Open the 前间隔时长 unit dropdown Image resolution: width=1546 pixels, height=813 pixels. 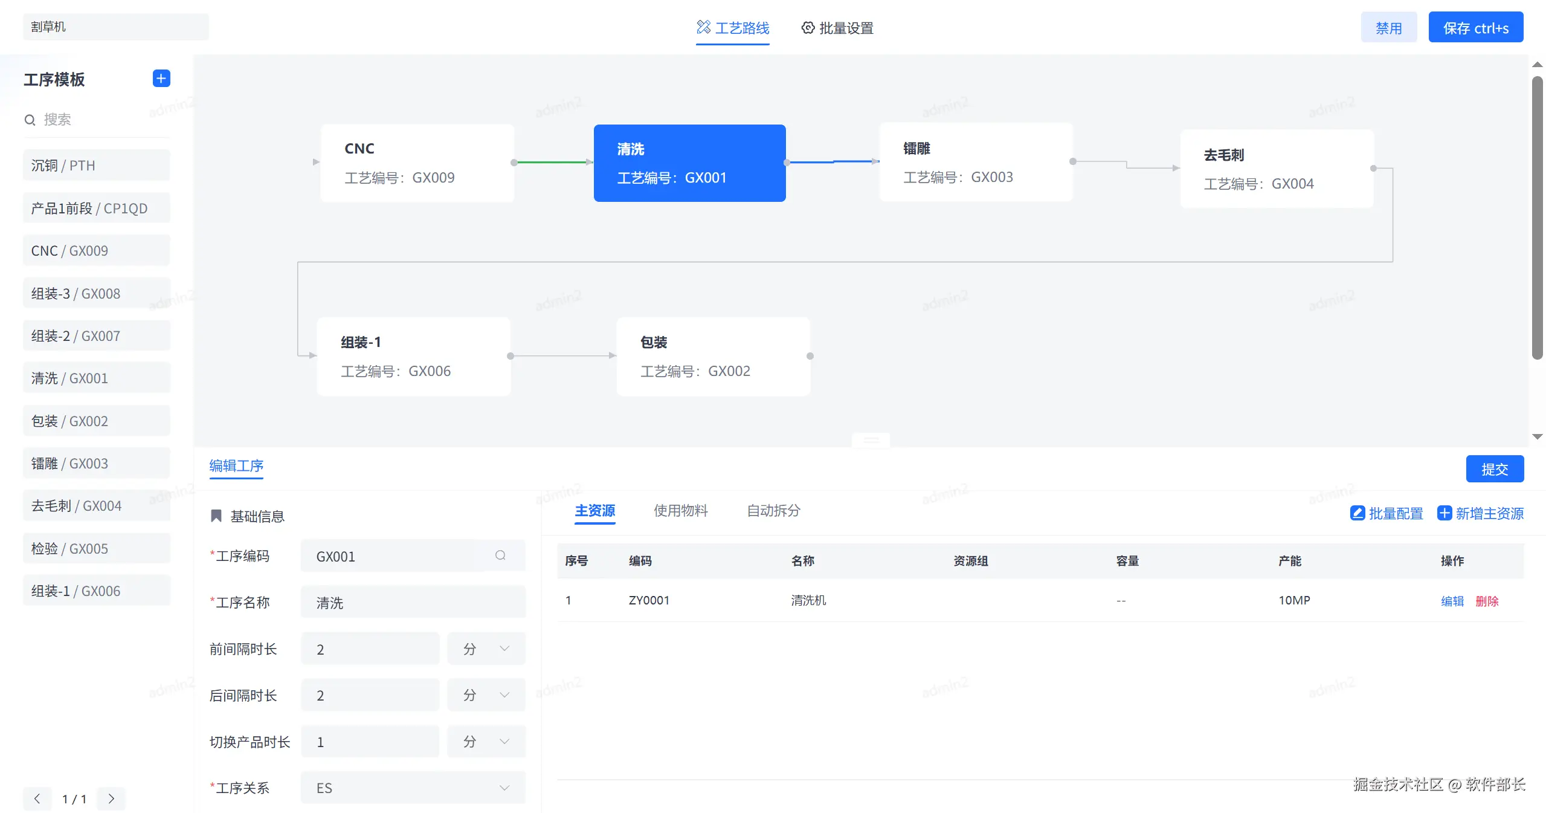click(x=486, y=649)
